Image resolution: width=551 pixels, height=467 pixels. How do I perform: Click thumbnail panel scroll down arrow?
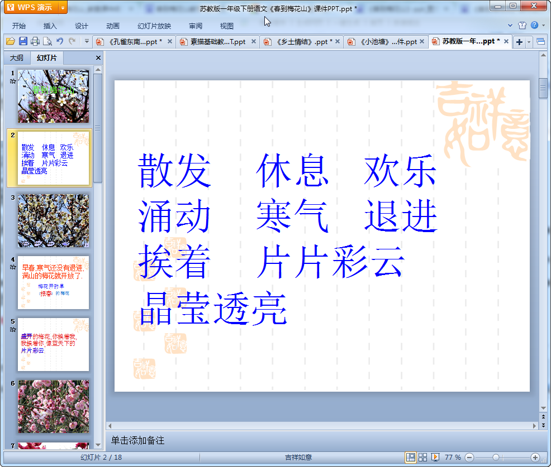pos(98,445)
